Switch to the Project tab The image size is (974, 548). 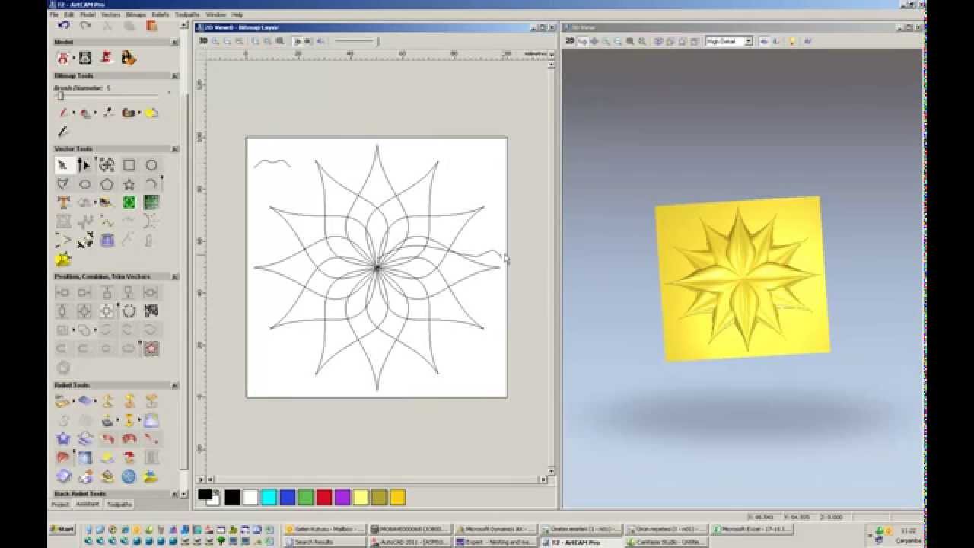tap(60, 505)
